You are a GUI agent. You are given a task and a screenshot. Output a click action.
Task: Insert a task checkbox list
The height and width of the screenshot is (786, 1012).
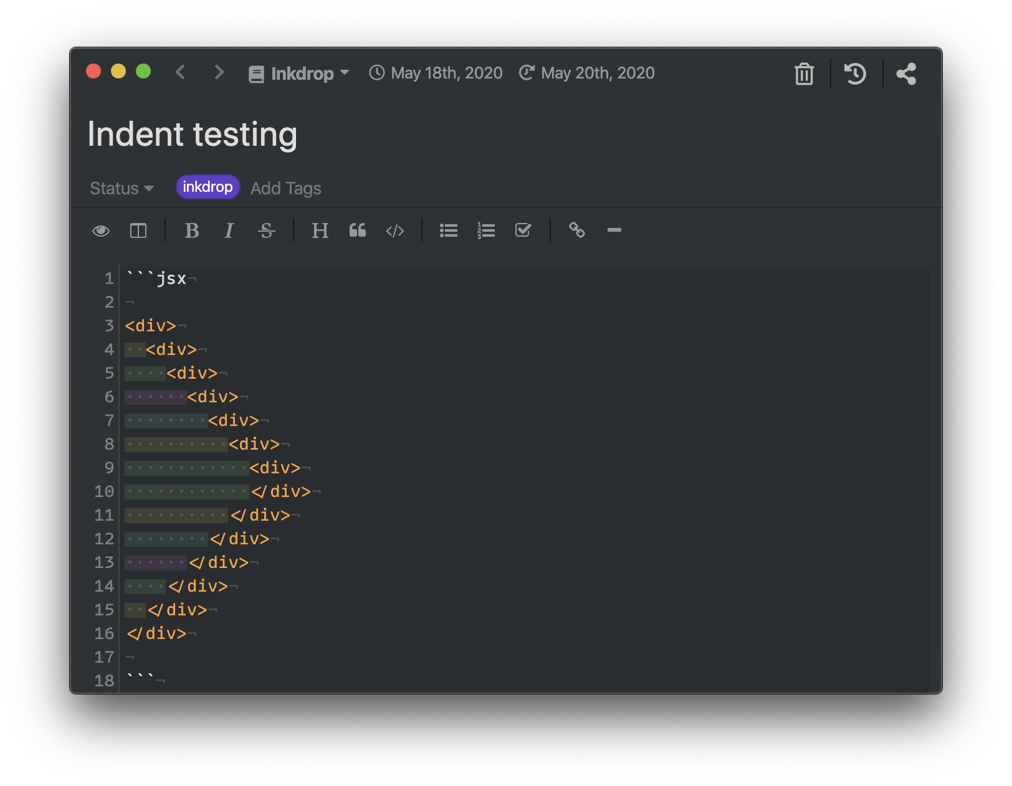[523, 230]
